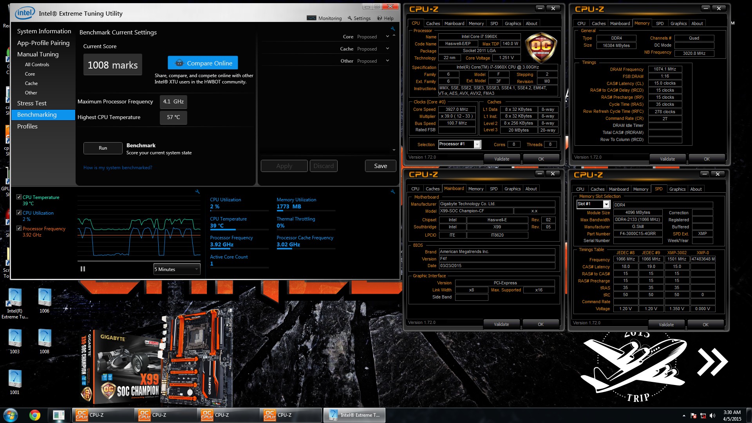Select Cache under Manual Tuning

coord(31,83)
